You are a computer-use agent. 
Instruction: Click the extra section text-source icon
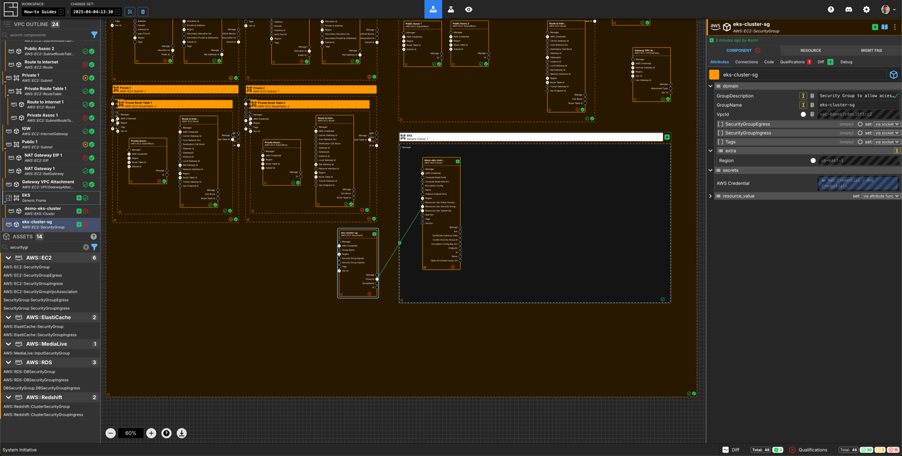coord(897,151)
